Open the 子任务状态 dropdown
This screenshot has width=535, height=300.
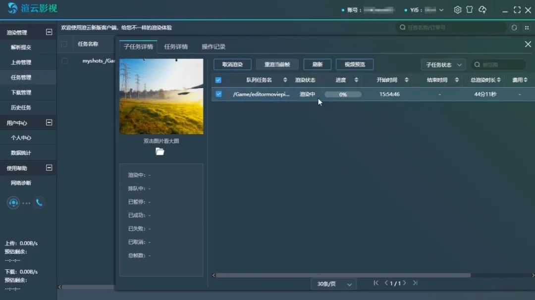(443, 65)
